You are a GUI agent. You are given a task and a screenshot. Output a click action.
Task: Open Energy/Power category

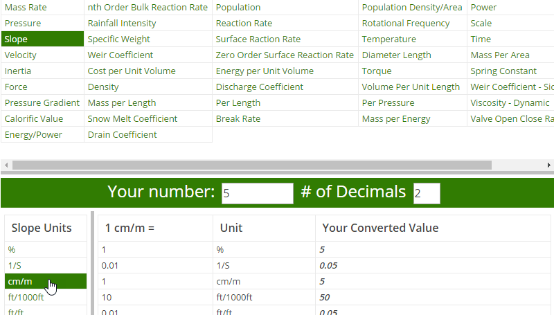33,134
